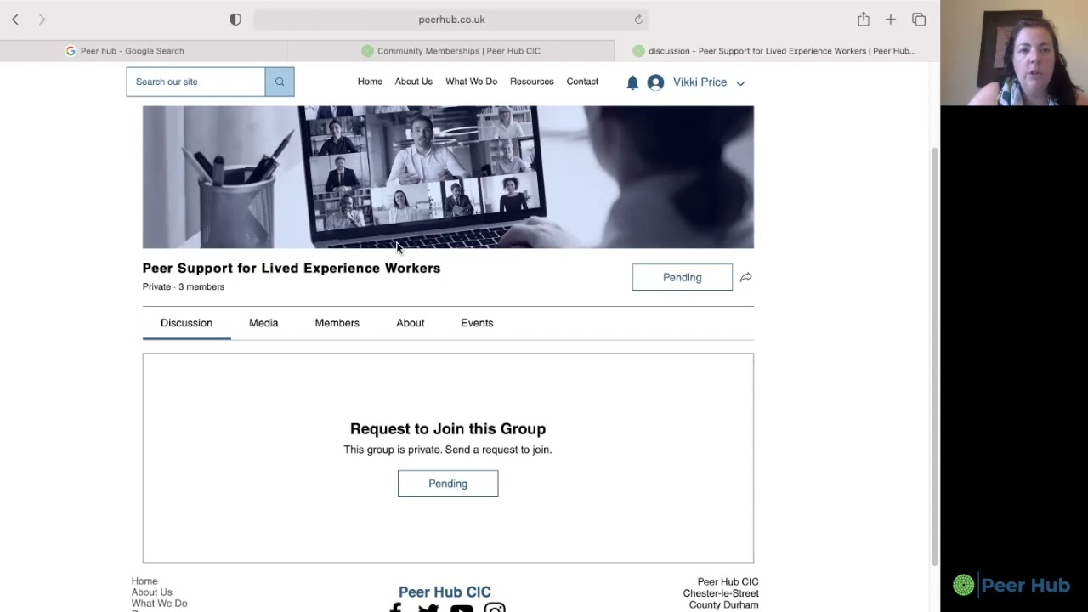
Task: Click the Pending button beside group title
Action: (682, 277)
